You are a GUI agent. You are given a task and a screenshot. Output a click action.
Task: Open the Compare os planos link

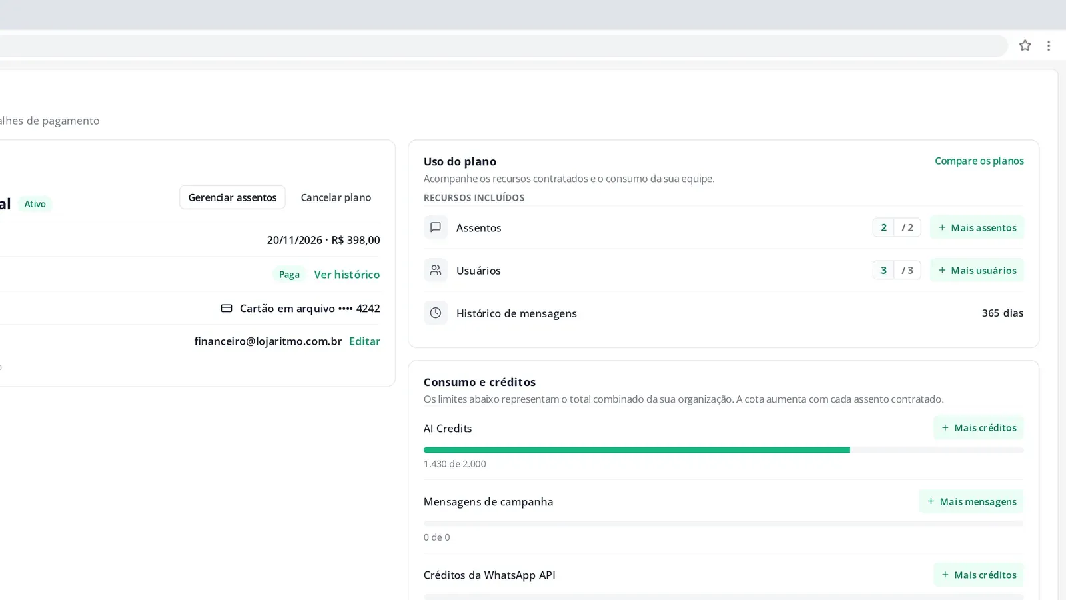point(979,161)
